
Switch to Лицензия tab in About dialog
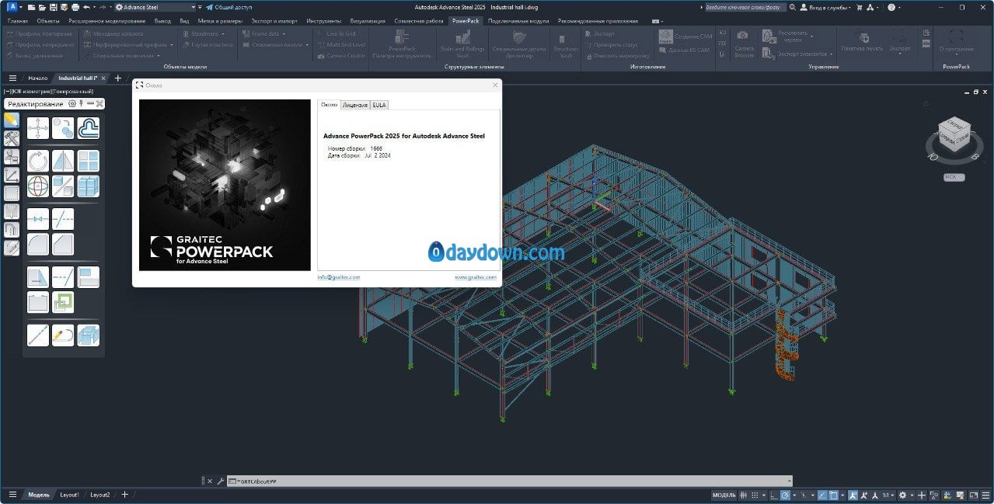pos(355,105)
